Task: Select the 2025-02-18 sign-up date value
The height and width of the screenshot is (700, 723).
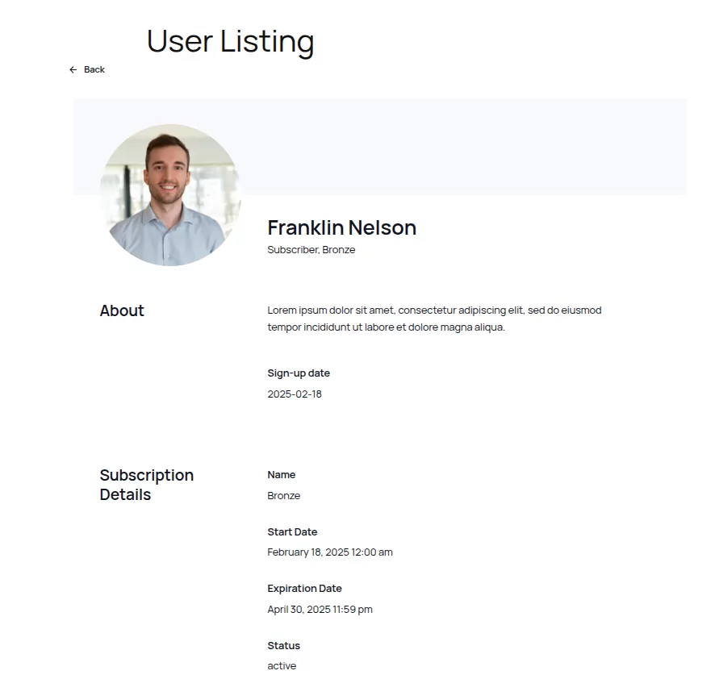Action: click(x=295, y=394)
